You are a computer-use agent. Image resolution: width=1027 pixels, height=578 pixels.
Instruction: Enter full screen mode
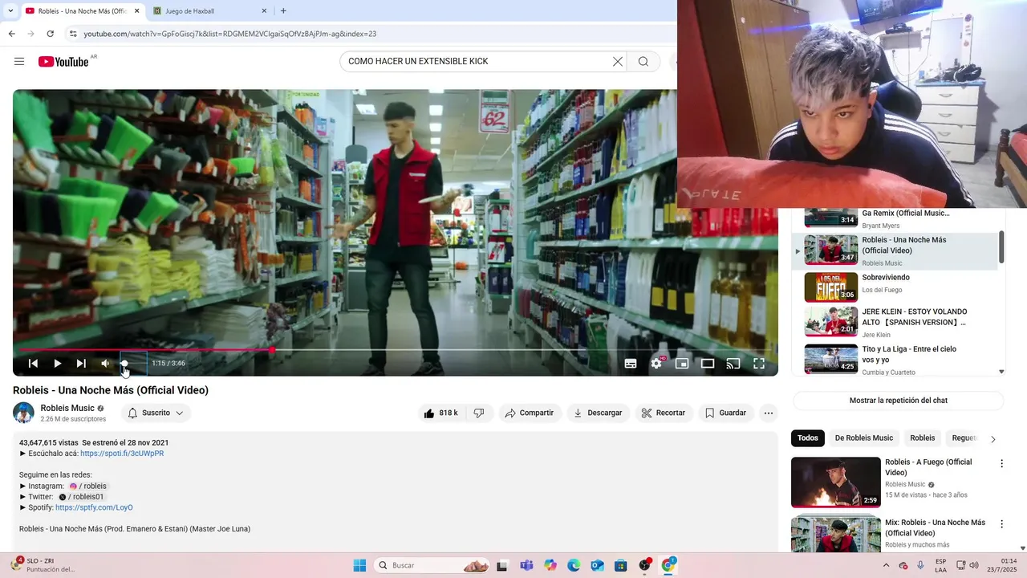coord(759,364)
